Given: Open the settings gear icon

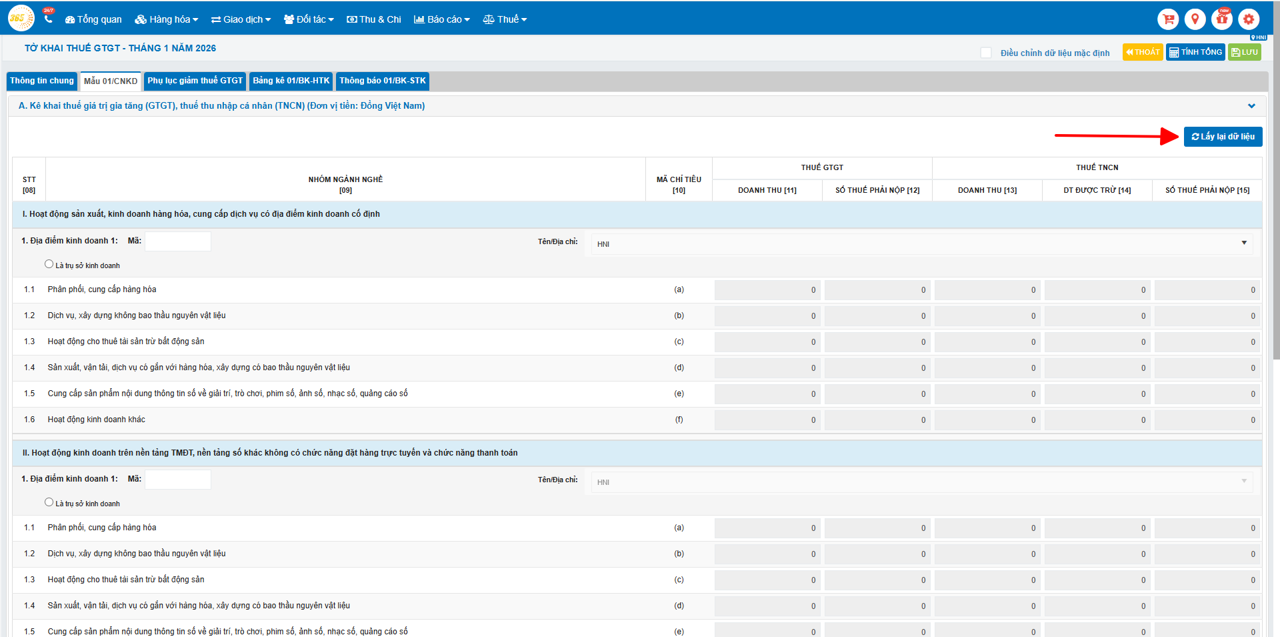Looking at the screenshot, I should pyautogui.click(x=1249, y=19).
